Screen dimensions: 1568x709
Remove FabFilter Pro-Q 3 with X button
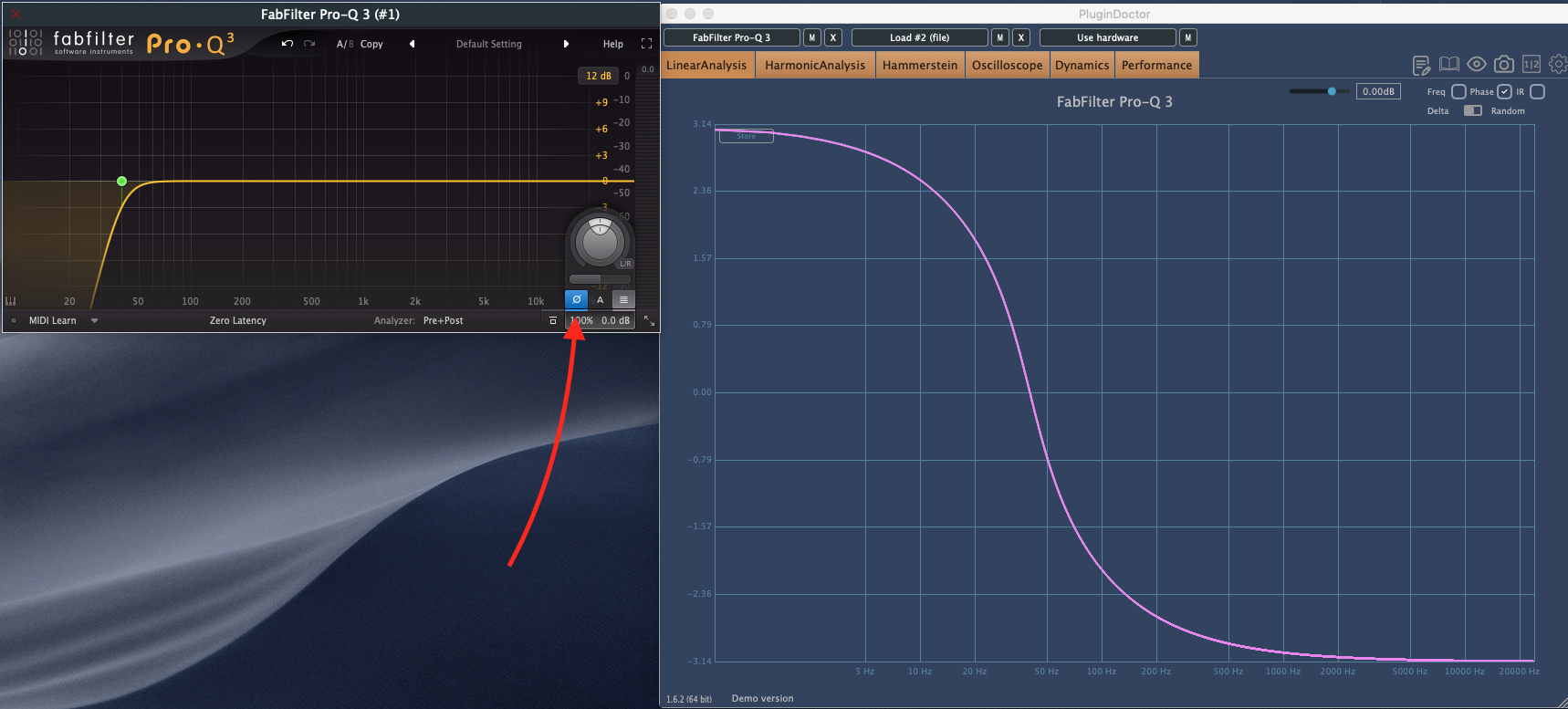pos(833,37)
